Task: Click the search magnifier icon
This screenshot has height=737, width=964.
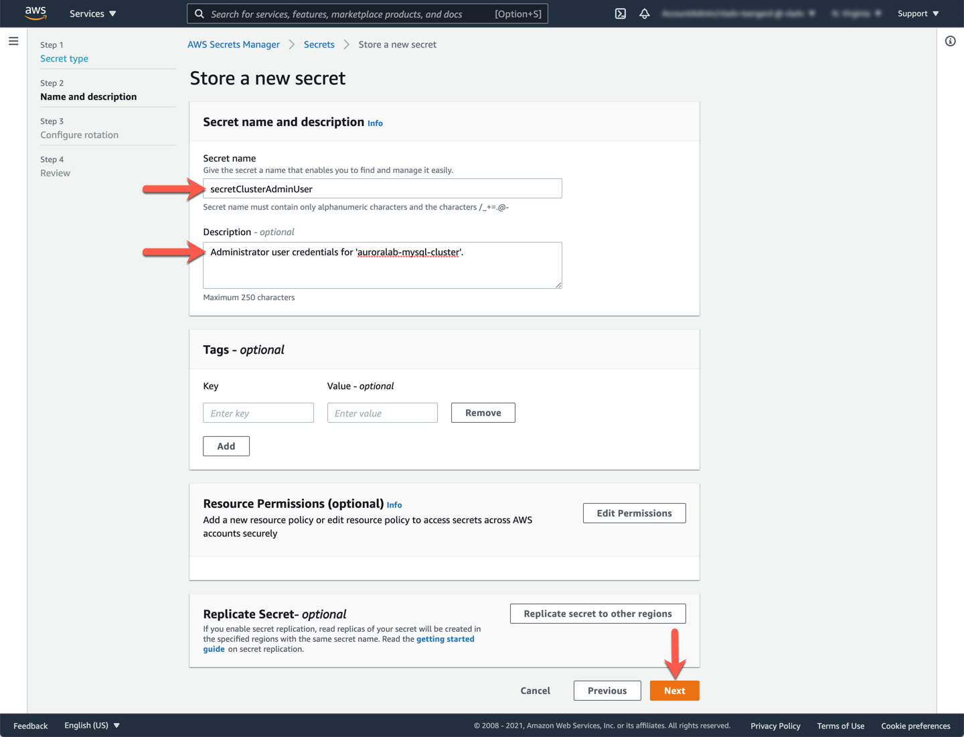Action: [x=199, y=13]
